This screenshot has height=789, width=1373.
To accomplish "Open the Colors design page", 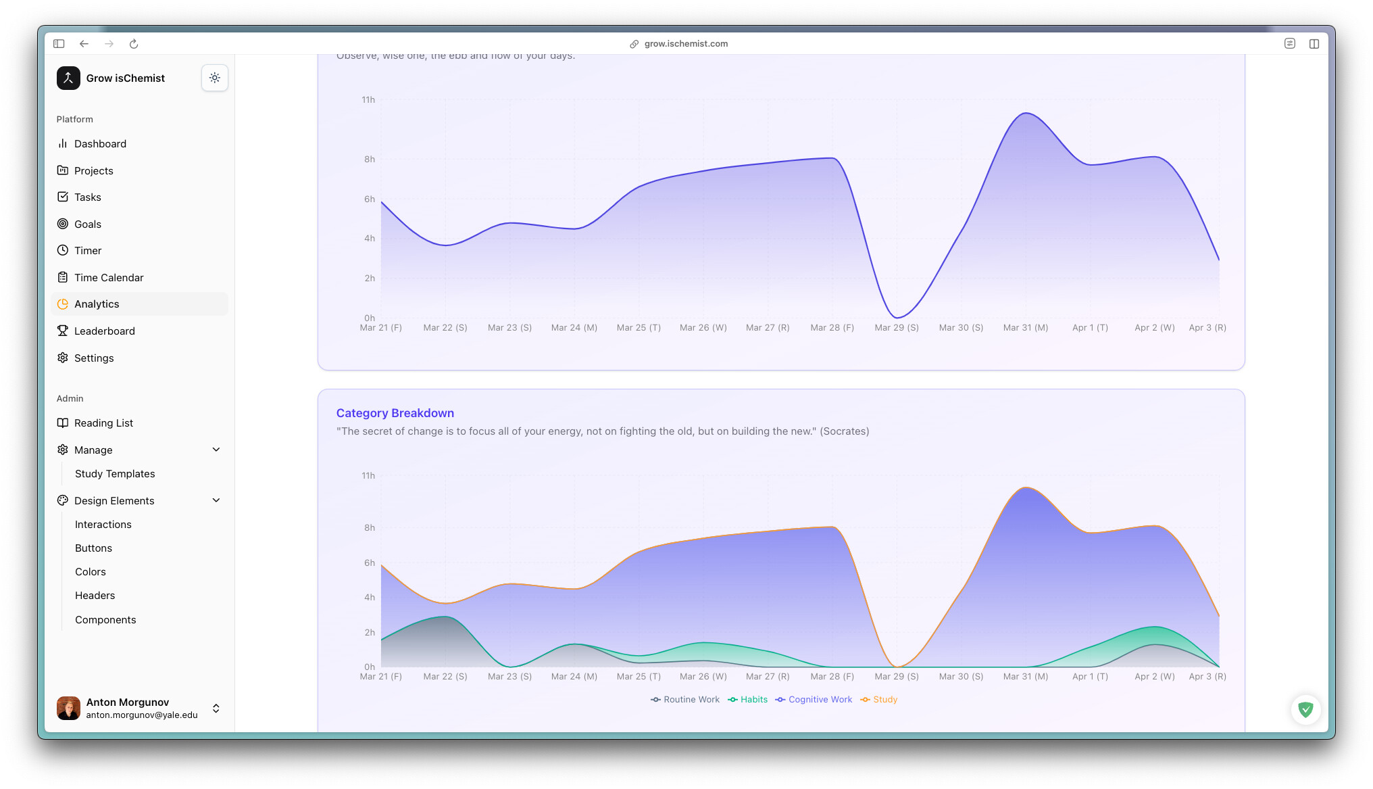I will point(91,572).
